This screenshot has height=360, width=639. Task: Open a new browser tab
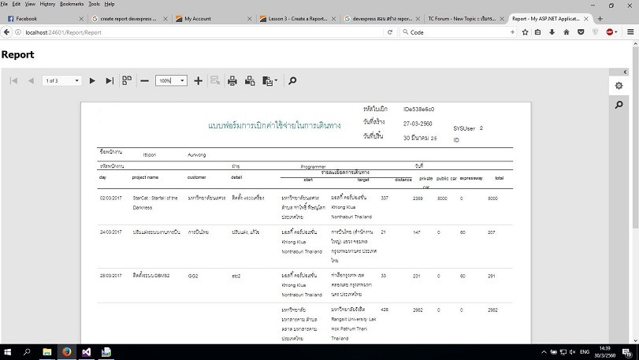600,19
